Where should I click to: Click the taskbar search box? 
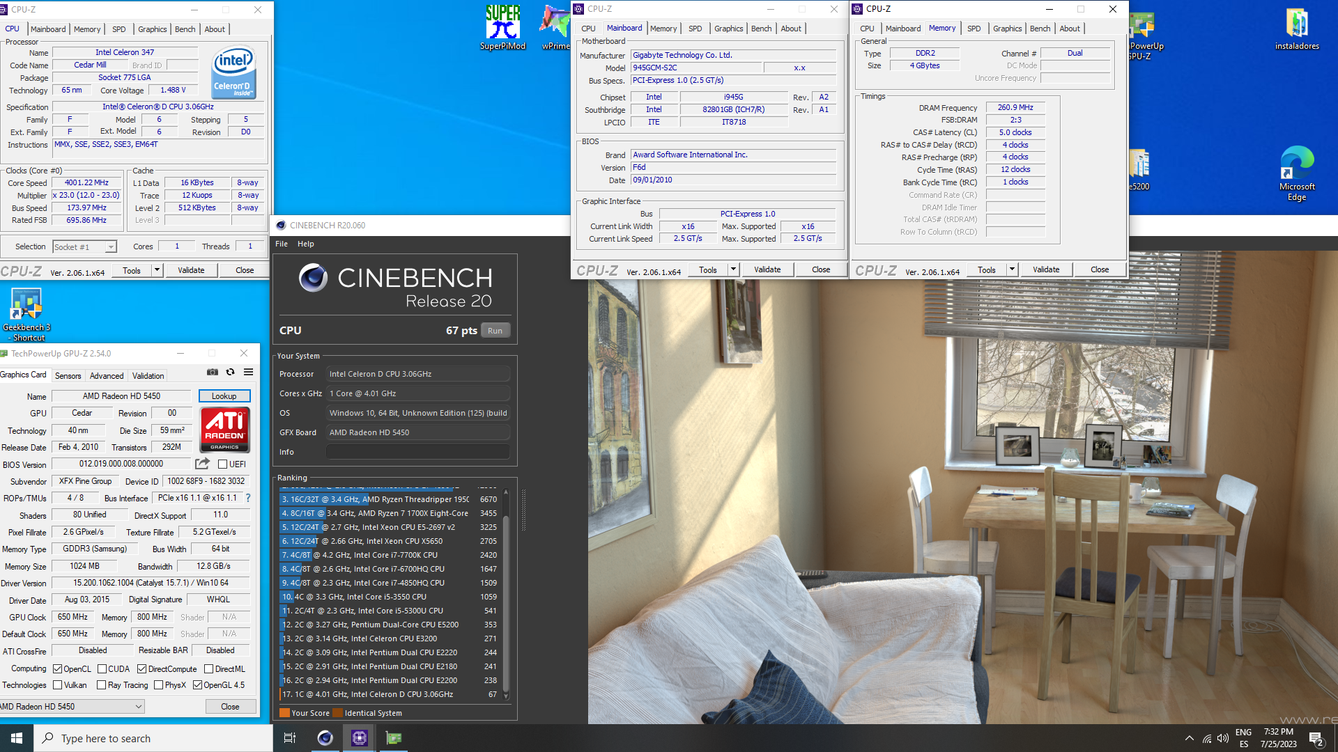pos(153,738)
